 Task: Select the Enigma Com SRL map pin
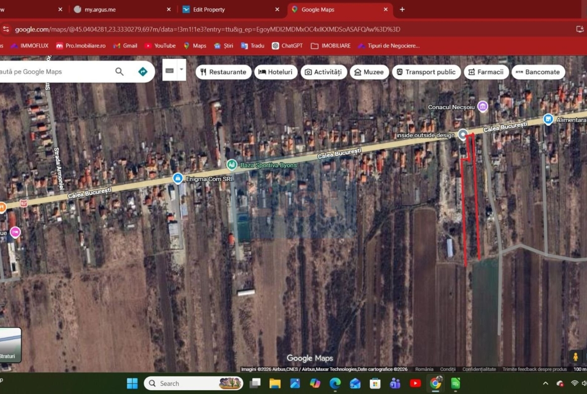point(178,178)
